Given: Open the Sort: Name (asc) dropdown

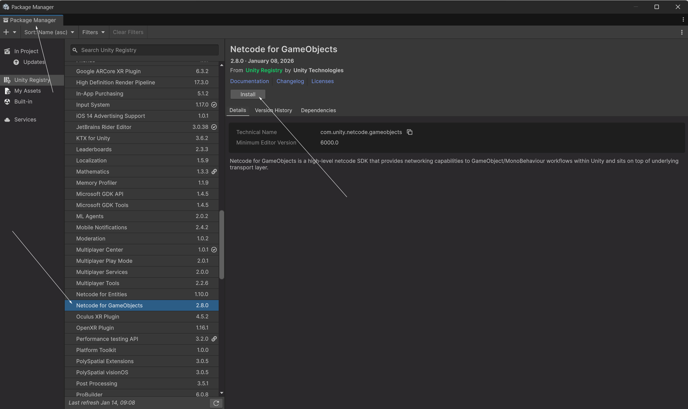Looking at the screenshot, I should tap(49, 32).
